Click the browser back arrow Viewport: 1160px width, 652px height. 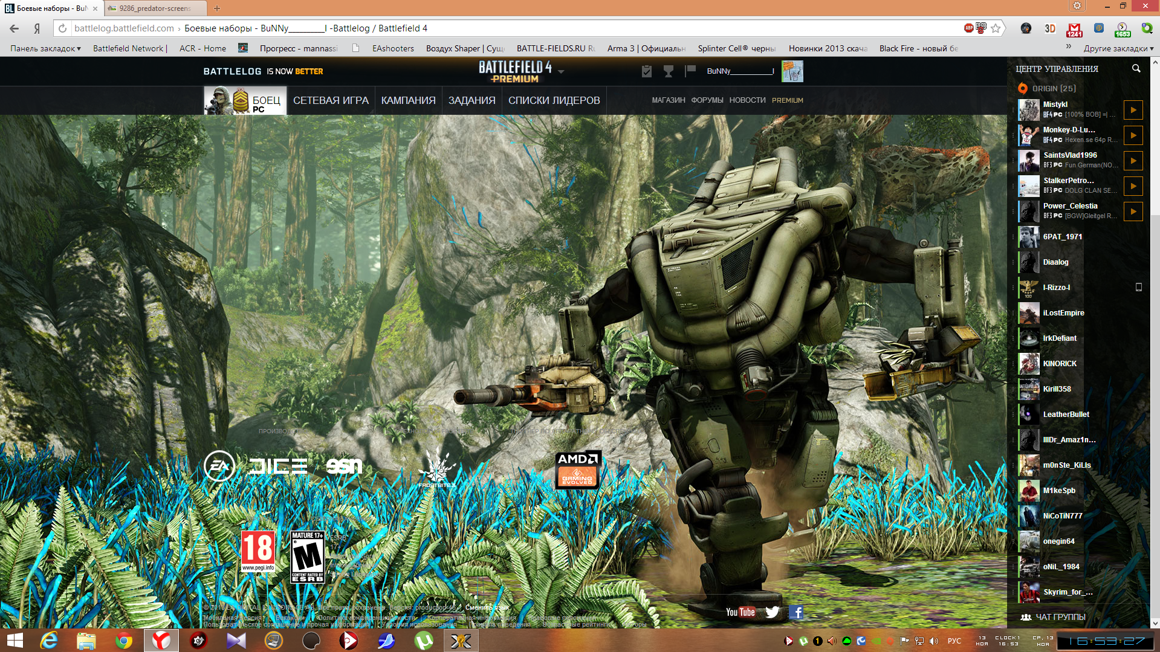tap(15, 28)
